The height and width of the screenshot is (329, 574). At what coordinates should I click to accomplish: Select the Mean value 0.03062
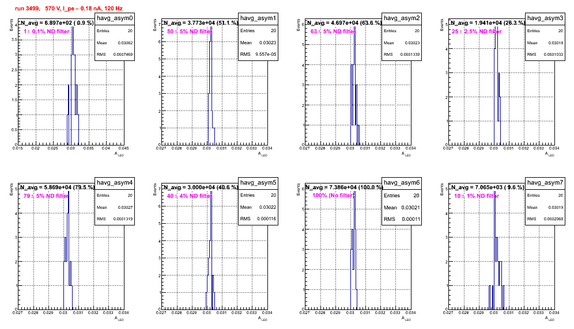coord(125,43)
